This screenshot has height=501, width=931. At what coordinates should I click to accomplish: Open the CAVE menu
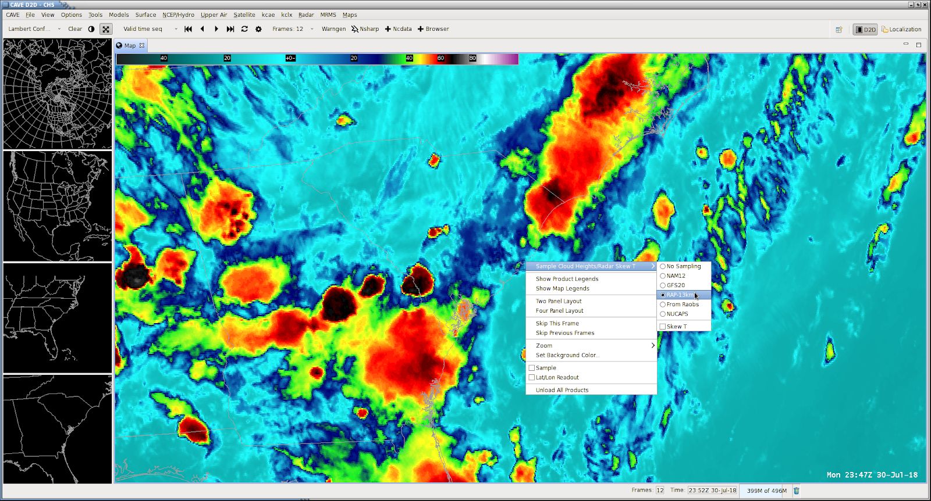coord(13,15)
